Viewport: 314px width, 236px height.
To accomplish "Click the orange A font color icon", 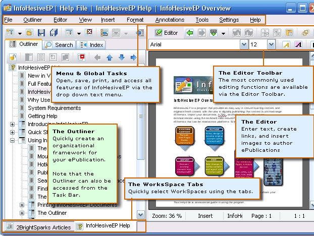I will pyautogui.click(x=286, y=45).
